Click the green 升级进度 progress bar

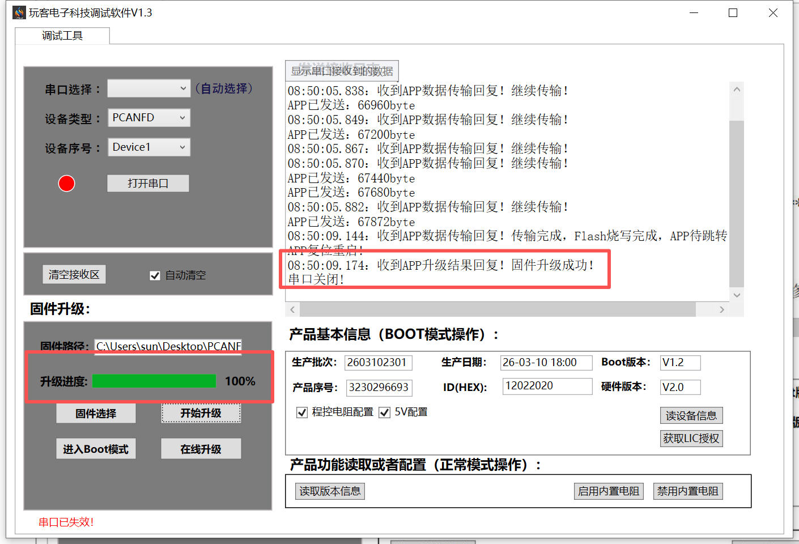tap(154, 381)
